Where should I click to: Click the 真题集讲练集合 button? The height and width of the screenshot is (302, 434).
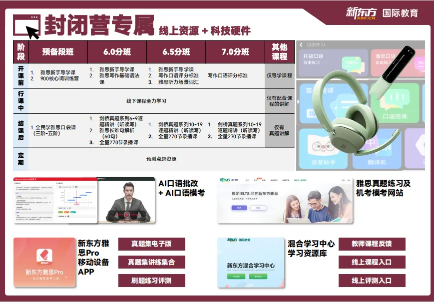pos(152,262)
